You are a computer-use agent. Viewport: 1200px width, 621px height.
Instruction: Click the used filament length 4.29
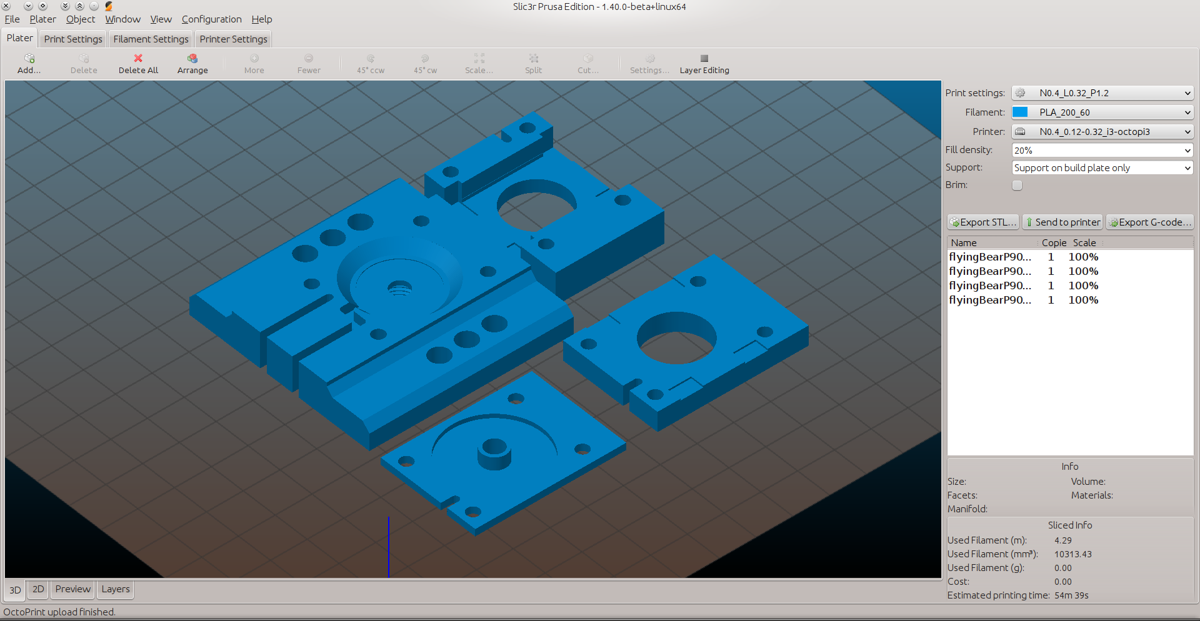(1063, 540)
